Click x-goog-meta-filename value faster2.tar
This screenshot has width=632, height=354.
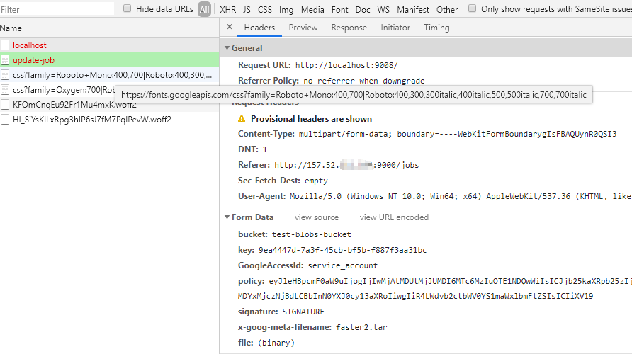[x=361, y=327]
